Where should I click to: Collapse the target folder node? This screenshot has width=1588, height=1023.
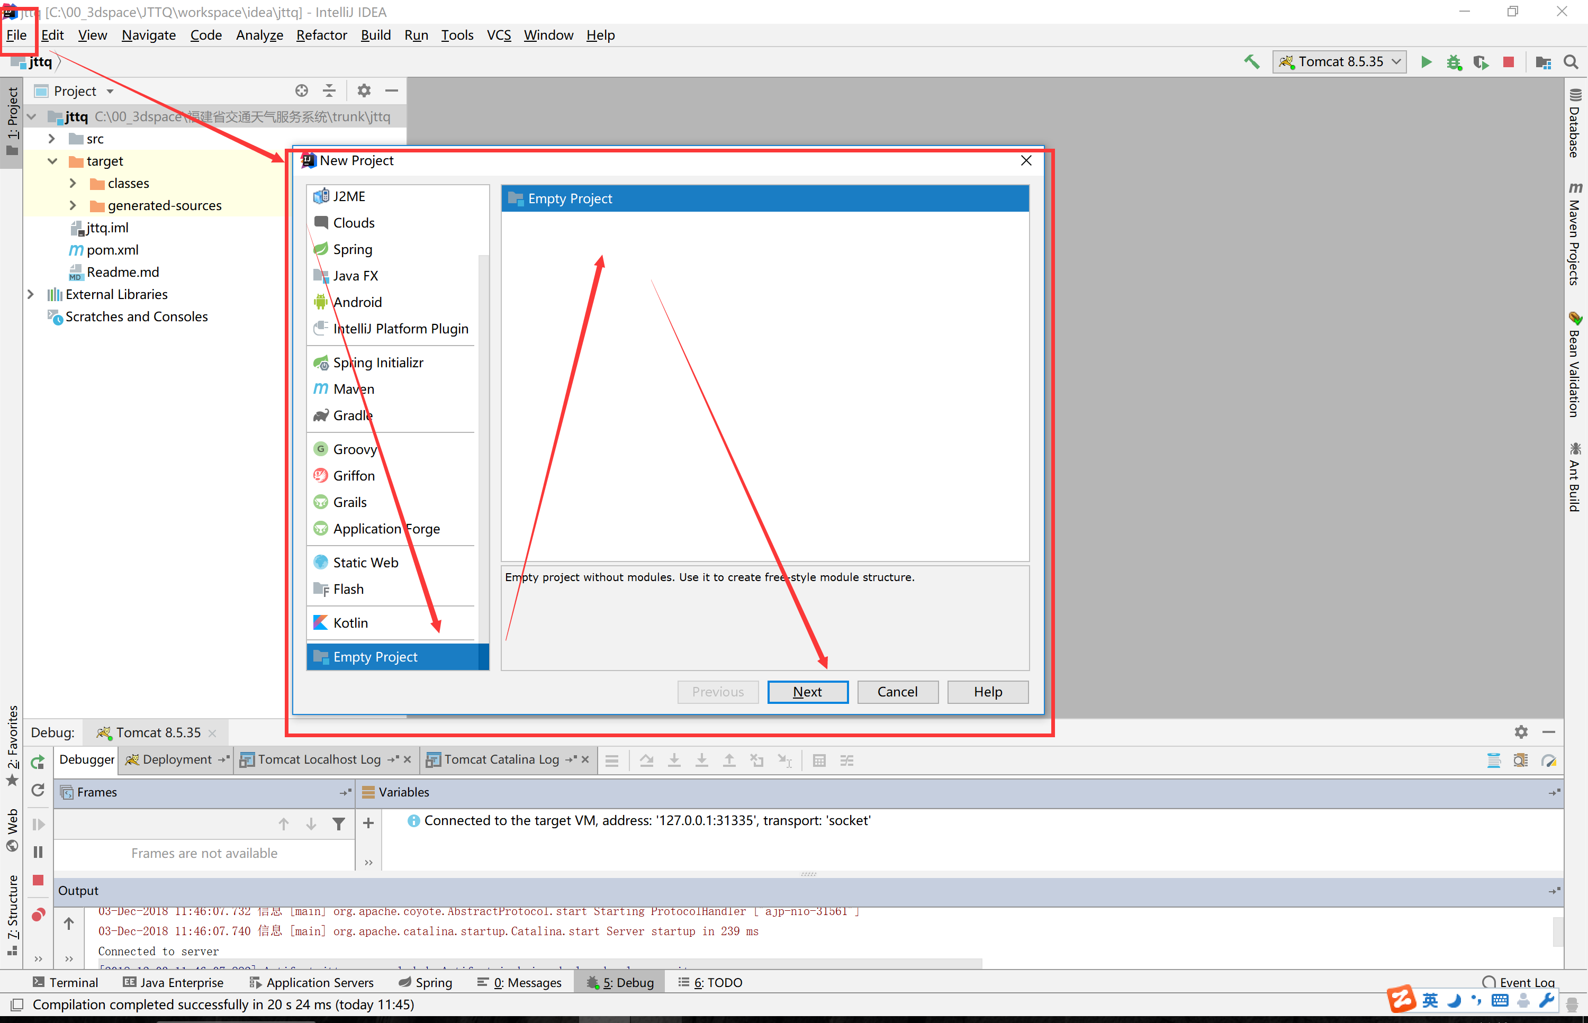click(52, 161)
